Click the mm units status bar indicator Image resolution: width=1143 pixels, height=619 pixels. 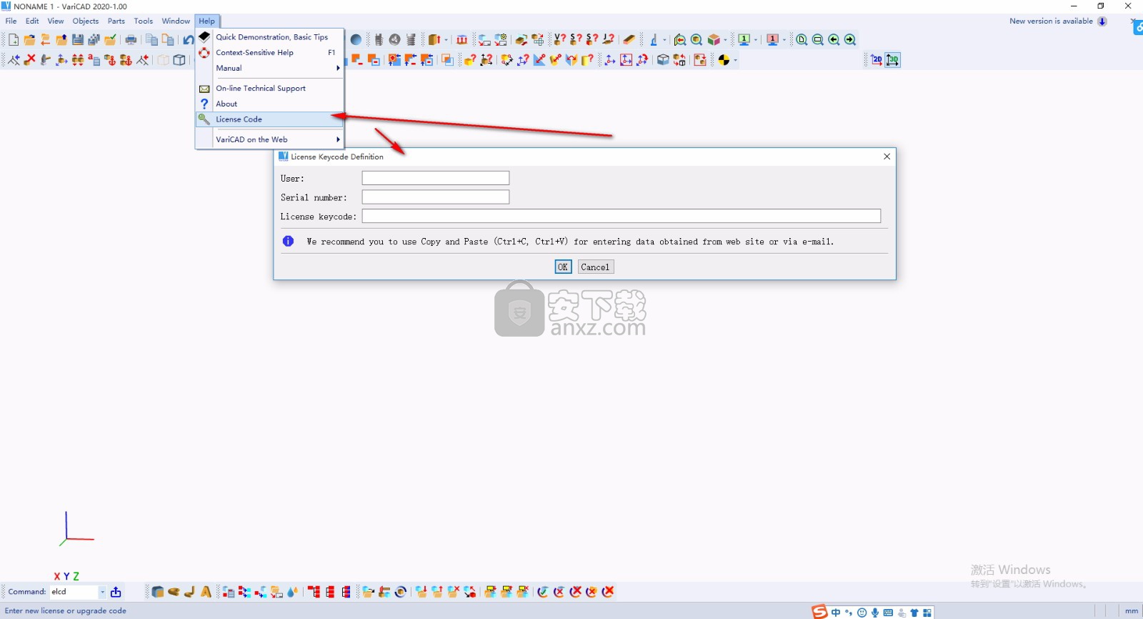(1131, 611)
